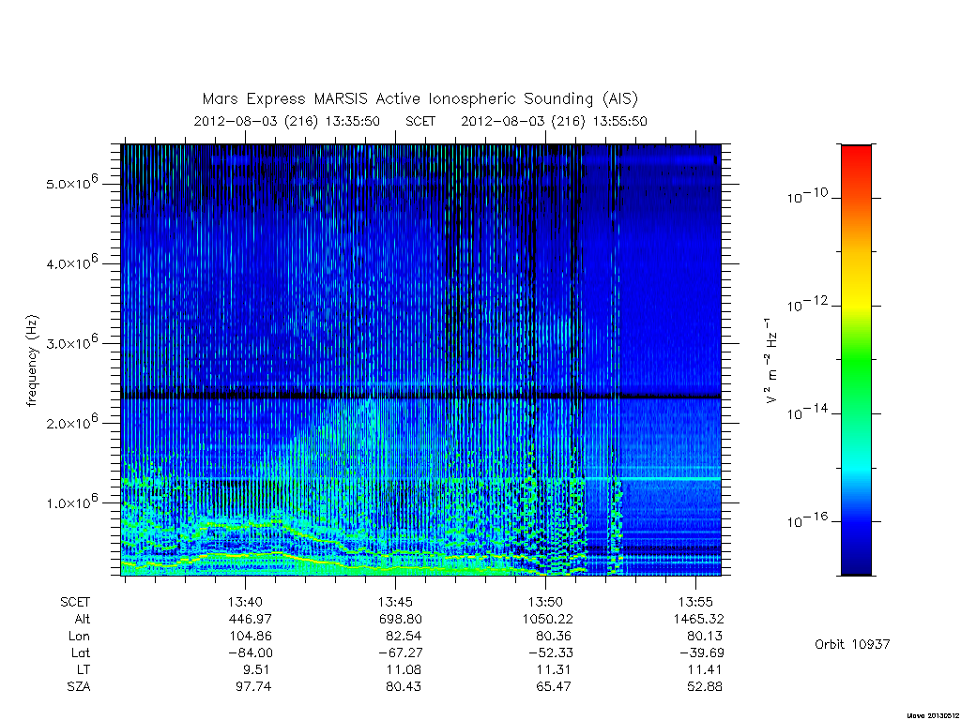Click the 'SCET' row header below the plot
961x720 pixels.
click(x=75, y=603)
